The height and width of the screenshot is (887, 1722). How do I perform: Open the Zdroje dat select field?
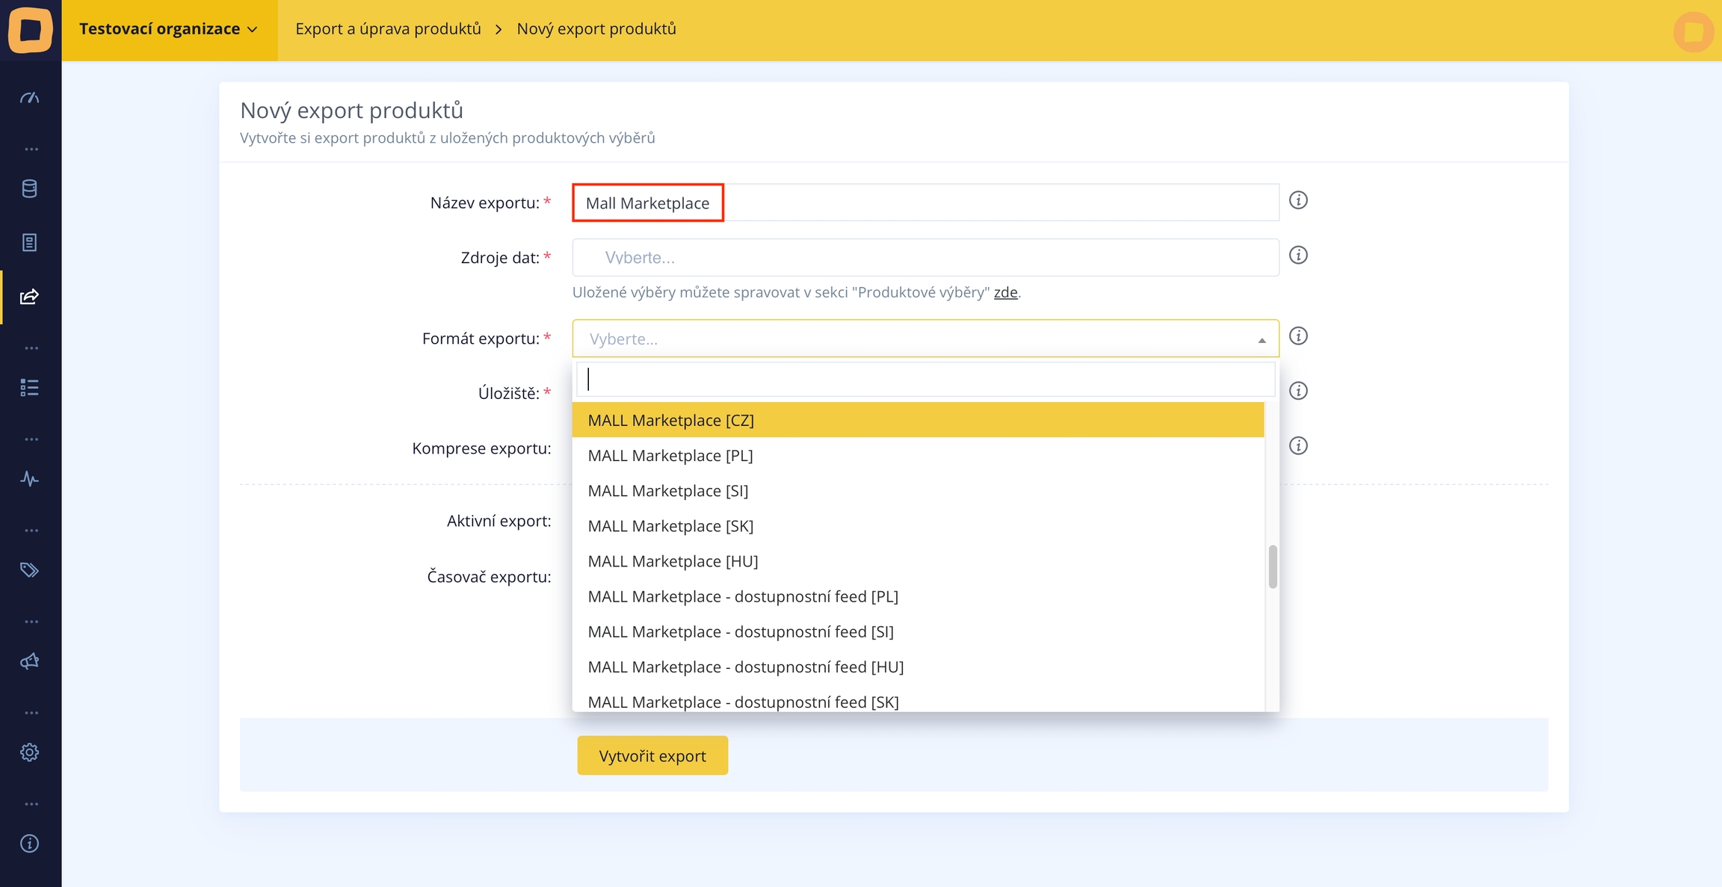[925, 258]
